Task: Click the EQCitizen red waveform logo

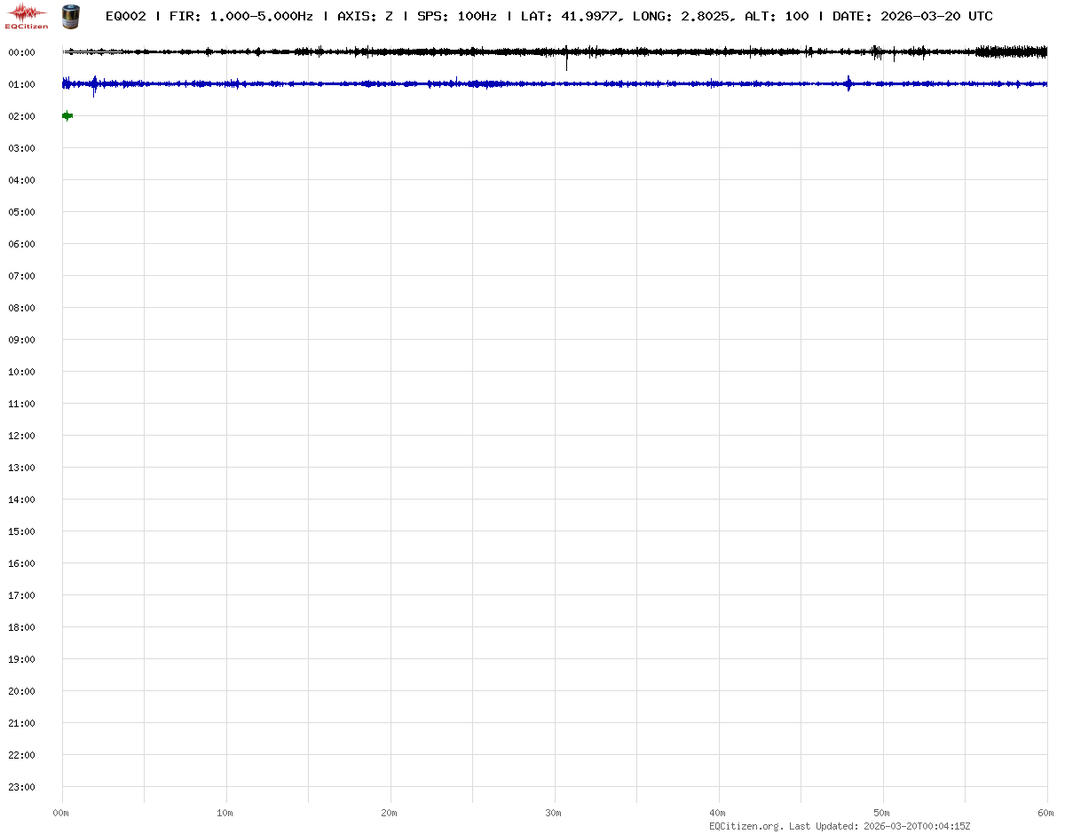Action: point(27,14)
